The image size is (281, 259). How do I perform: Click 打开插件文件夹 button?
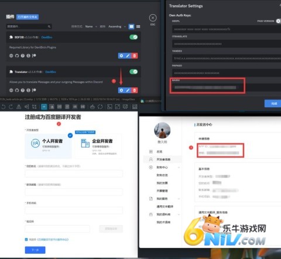point(28,17)
